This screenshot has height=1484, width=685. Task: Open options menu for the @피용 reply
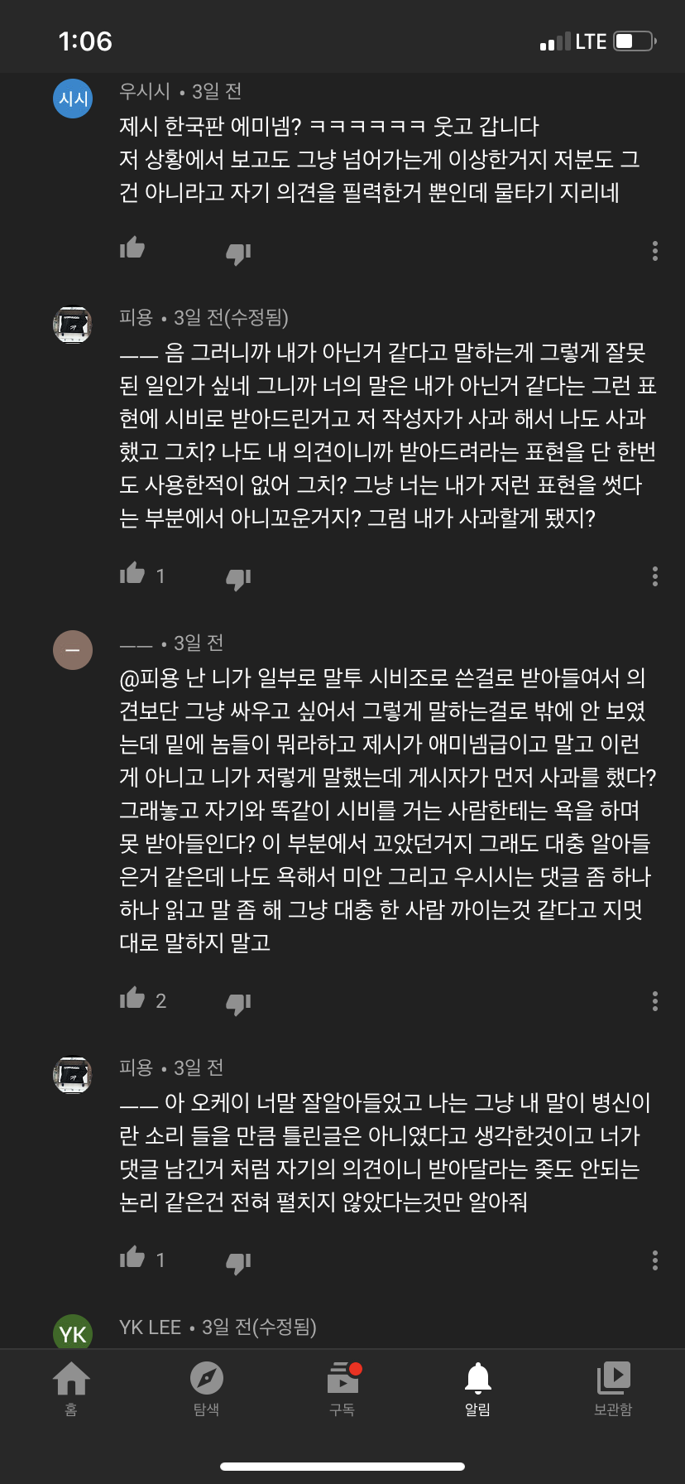click(x=655, y=1001)
